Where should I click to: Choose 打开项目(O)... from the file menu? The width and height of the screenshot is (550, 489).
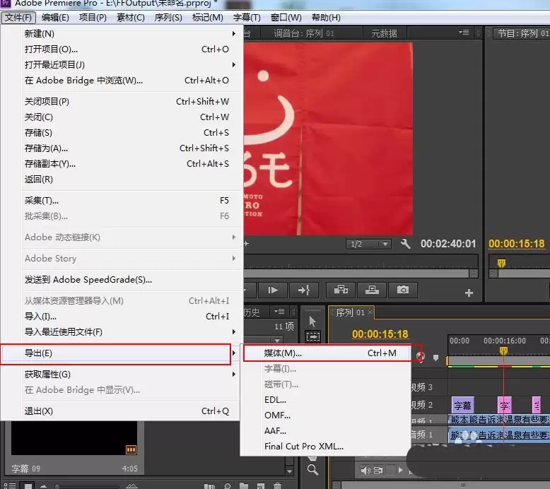tap(130, 49)
